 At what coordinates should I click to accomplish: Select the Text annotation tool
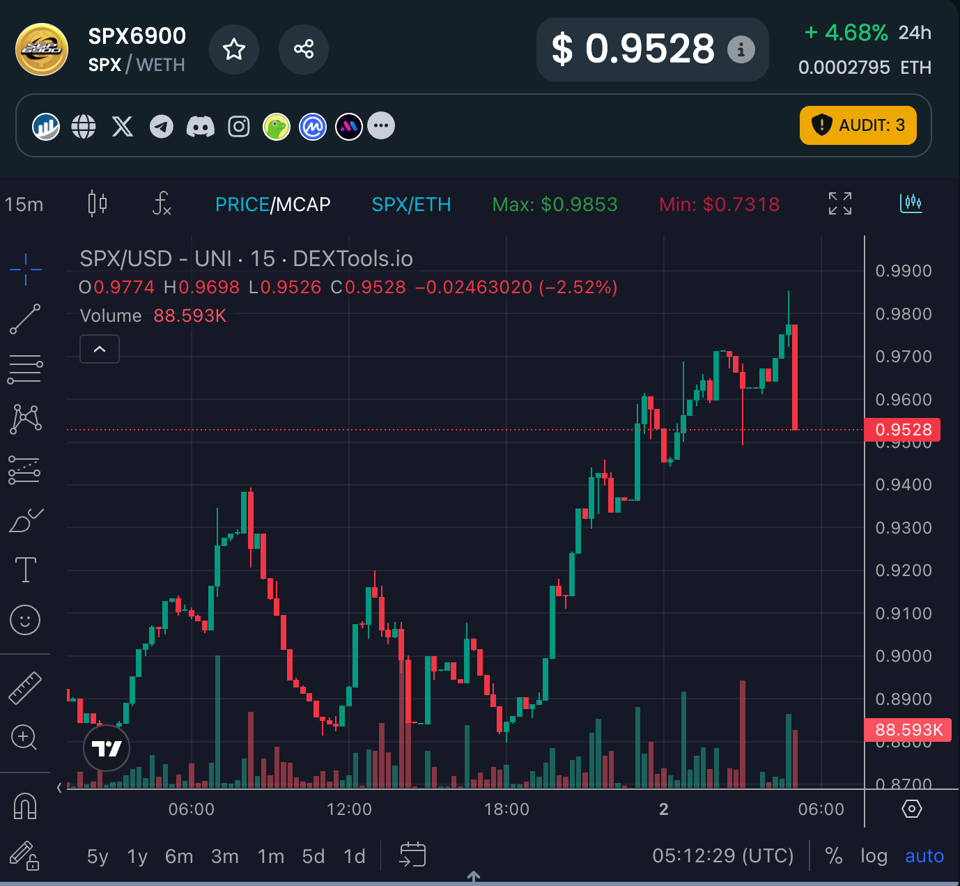(x=25, y=570)
